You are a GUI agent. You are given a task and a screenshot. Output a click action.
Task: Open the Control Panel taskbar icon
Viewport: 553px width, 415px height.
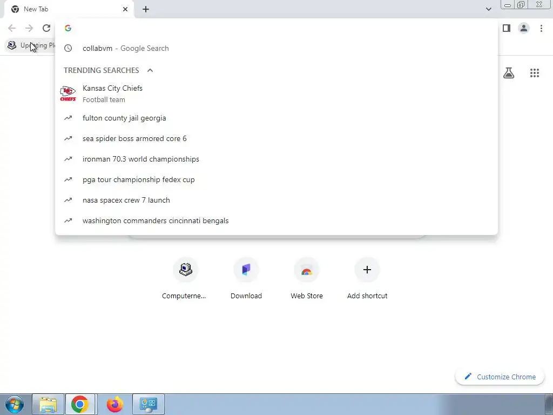[149, 404]
